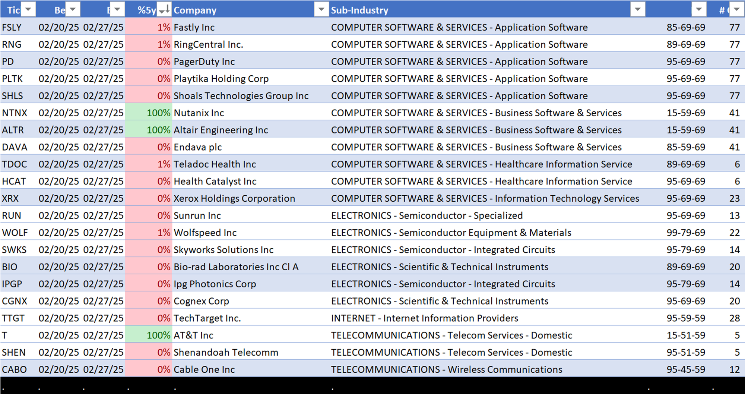Select the SHLS ticker cell
This screenshot has width=745, height=394.
pos(18,96)
